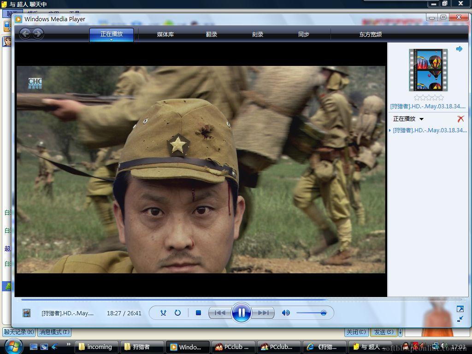Image resolution: width=472 pixels, height=354 pixels.
Task: Open the 媒体库 tab
Action: tap(165, 34)
